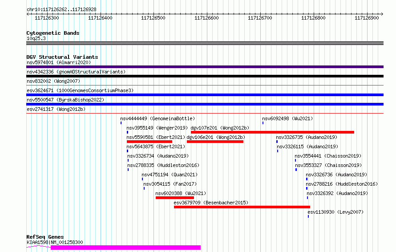Select the magenta KIAA1598 exon block
396x252 pixels.
click(x=126, y=248)
